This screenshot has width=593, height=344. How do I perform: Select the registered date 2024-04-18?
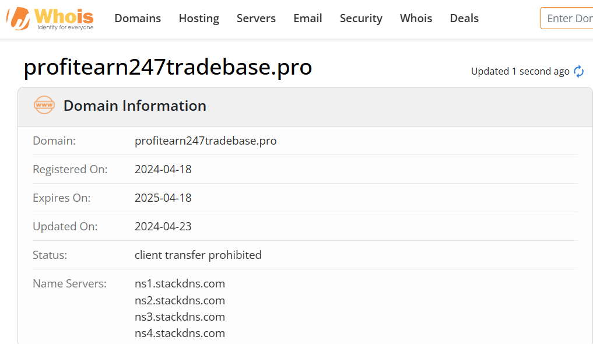pyautogui.click(x=163, y=169)
